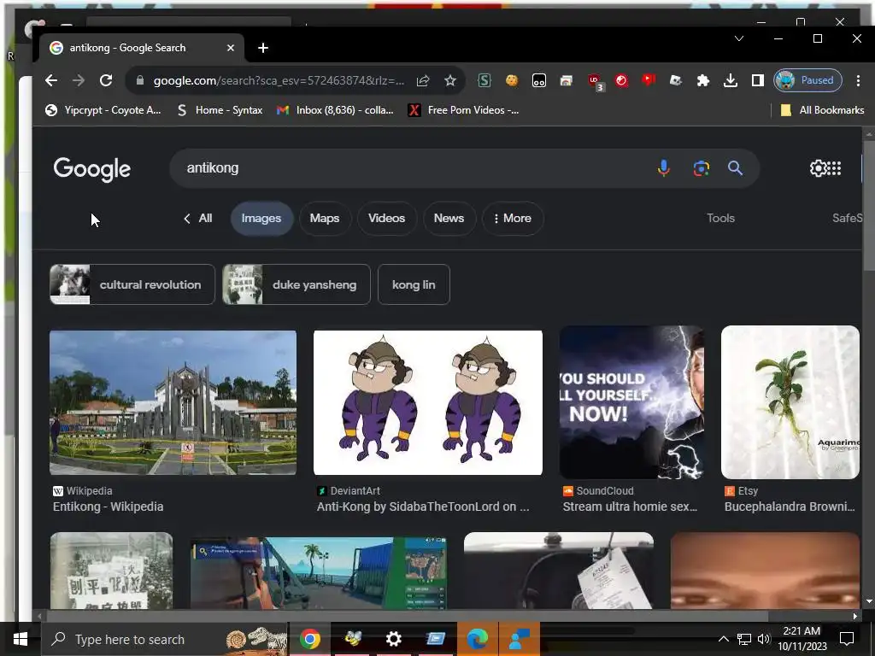The image size is (875, 656).
Task: Open the green S extension icon
Action: coord(484,80)
